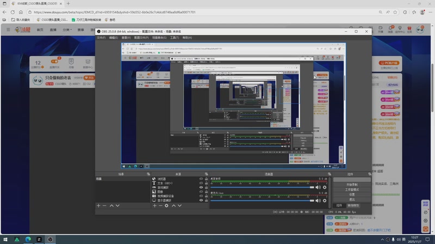Toggle visibility of 显示器捕获 source

[x=201, y=200]
